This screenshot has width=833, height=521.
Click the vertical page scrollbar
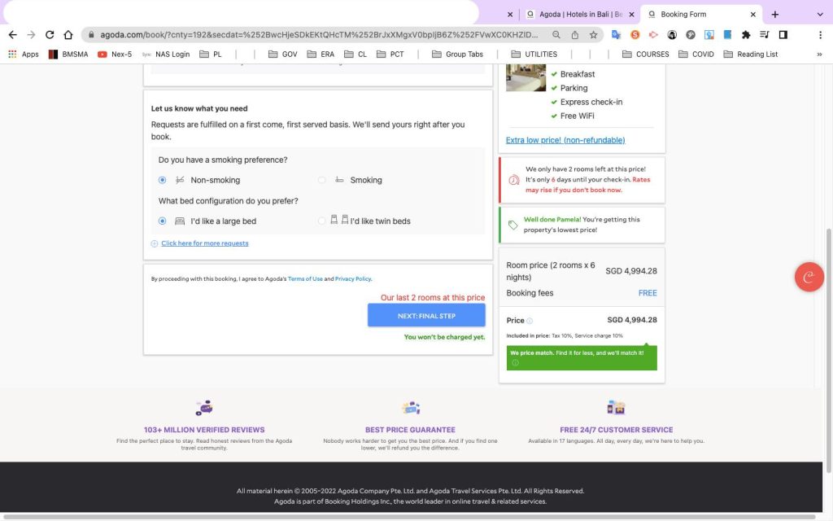tap(828, 351)
